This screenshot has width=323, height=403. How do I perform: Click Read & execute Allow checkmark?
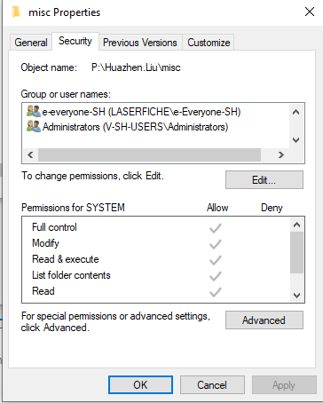pos(216,260)
